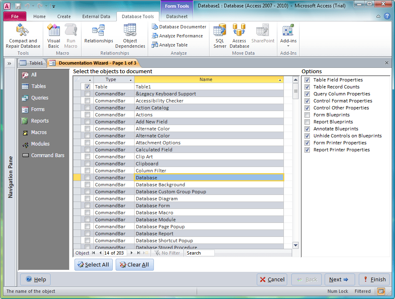Show All object types in wizard sidebar
Image resolution: width=395 pixels, height=299 pixels.
29,75
